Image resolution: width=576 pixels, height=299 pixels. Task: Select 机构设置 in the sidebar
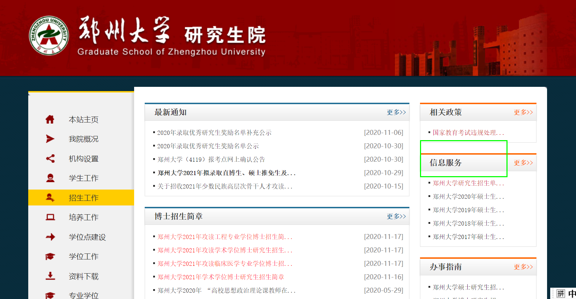point(84,159)
